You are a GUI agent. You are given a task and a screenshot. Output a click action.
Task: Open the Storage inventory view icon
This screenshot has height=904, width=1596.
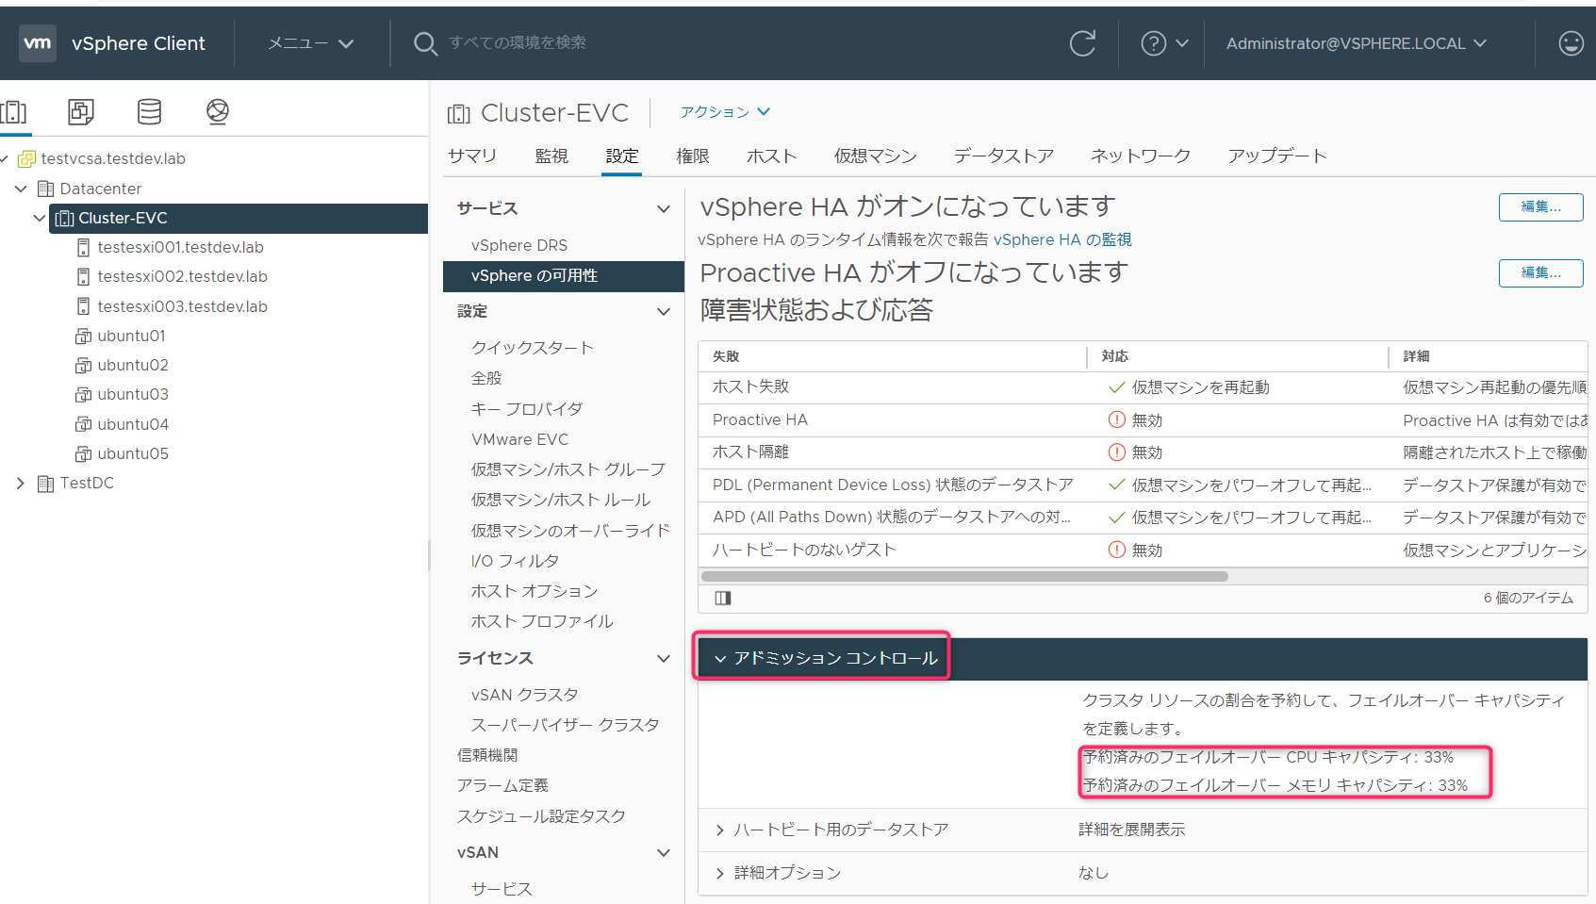(149, 112)
